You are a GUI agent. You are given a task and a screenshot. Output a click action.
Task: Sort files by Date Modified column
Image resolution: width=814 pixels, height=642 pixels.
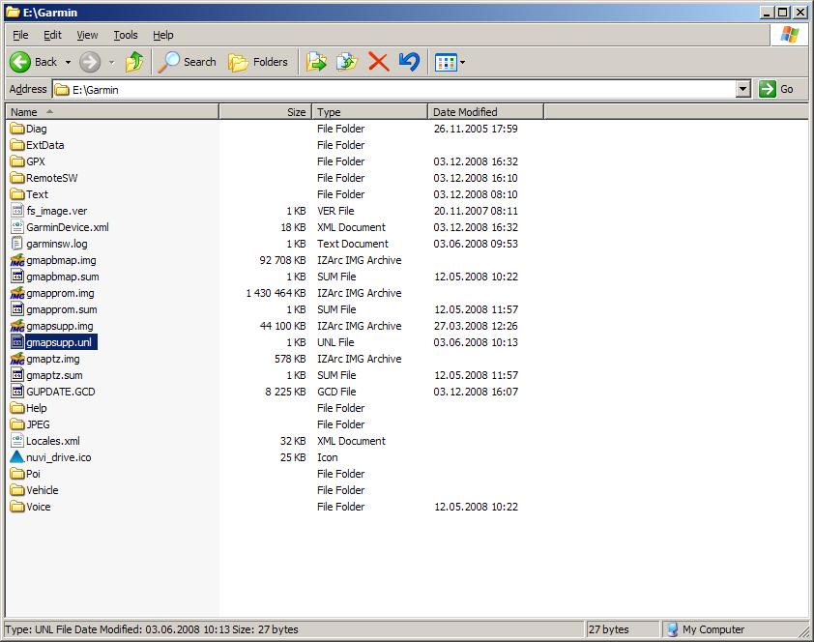pyautogui.click(x=465, y=112)
